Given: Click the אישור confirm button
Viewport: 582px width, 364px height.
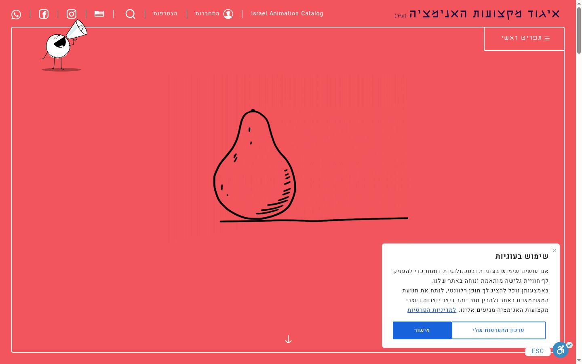Looking at the screenshot, I should 422,330.
